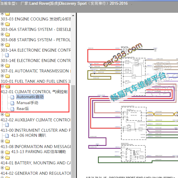Open the Rear后 document icon
The height and width of the screenshot is (178, 178).
pyautogui.click(x=12, y=109)
